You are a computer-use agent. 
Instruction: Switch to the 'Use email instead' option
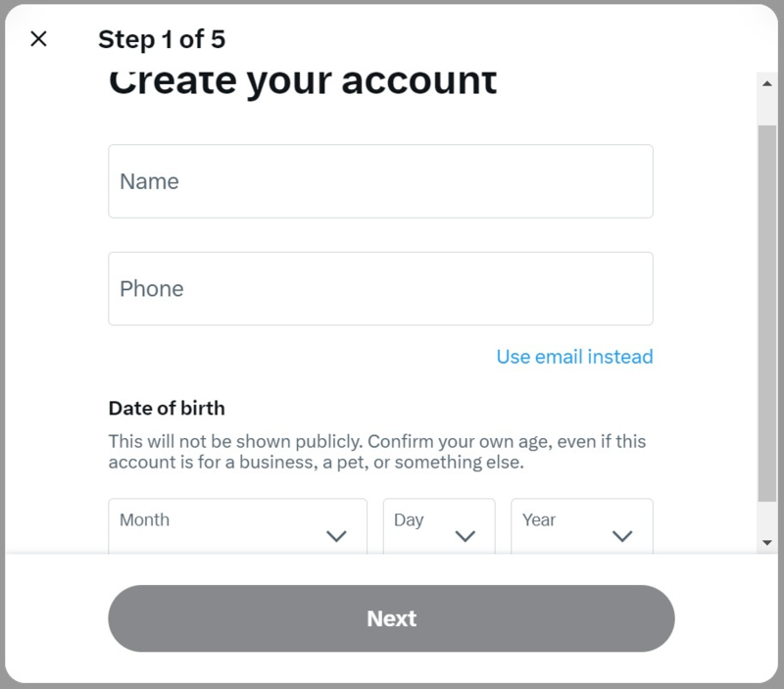click(574, 357)
